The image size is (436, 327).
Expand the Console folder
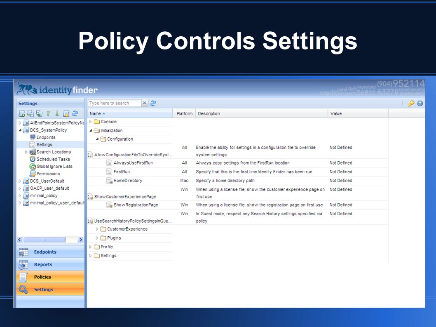pos(90,122)
